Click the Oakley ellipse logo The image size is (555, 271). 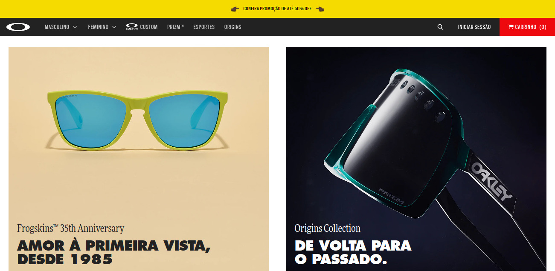point(18,27)
